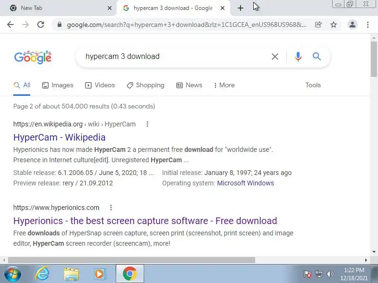Open Windows Explorer file manager
The height and width of the screenshot is (283, 378).
click(x=71, y=274)
